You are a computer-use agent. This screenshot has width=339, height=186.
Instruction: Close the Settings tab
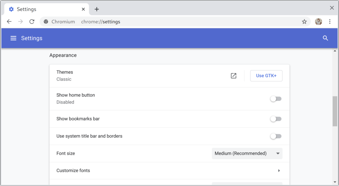point(83,9)
